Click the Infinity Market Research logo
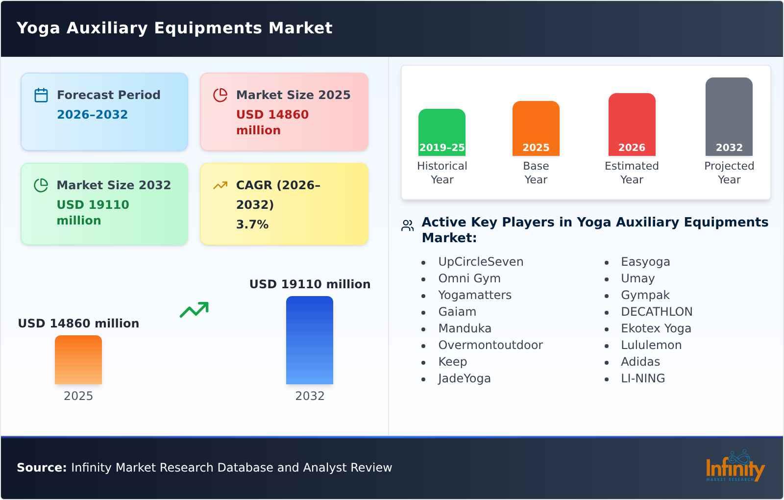 pos(735,467)
